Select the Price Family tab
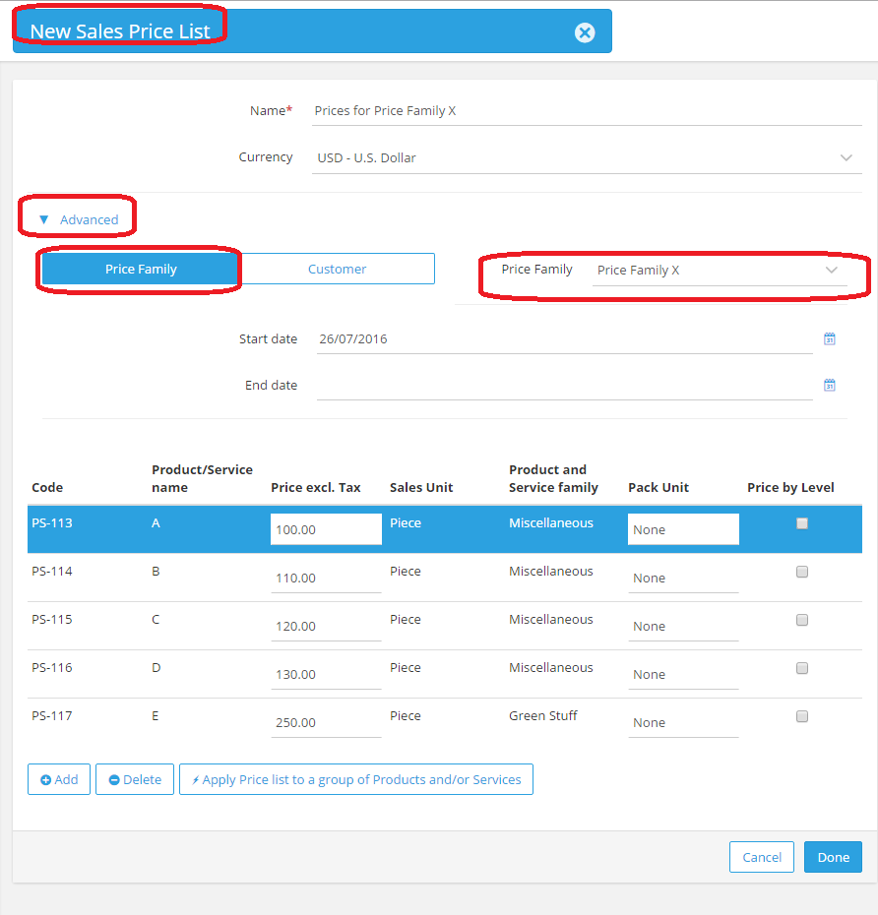This screenshot has height=915, width=878. [141, 269]
